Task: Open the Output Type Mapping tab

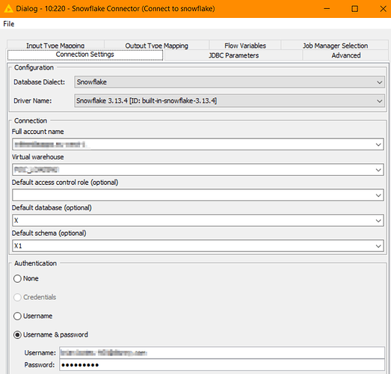Action: click(156, 46)
